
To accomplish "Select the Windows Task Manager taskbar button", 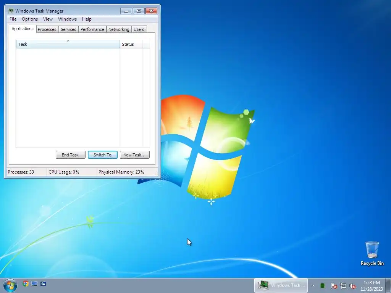I will [x=281, y=285].
